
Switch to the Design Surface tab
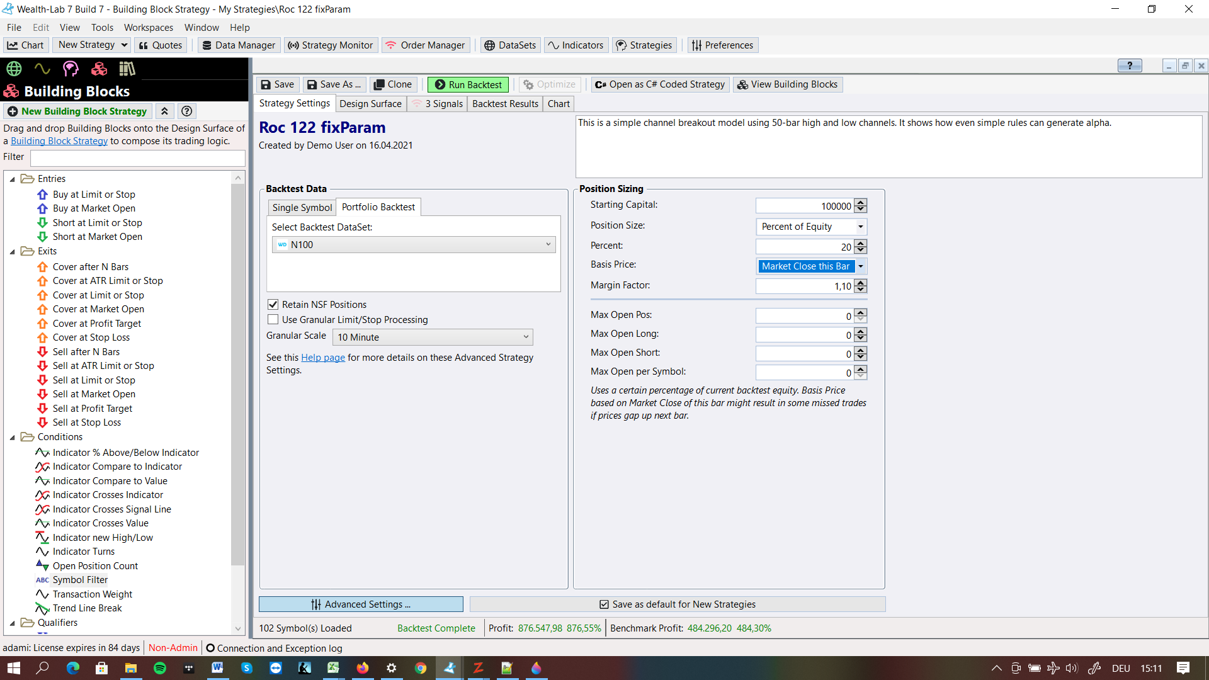click(x=370, y=104)
